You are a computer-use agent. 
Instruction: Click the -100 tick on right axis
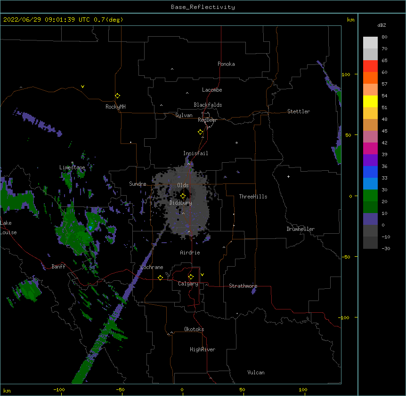click(x=344, y=317)
